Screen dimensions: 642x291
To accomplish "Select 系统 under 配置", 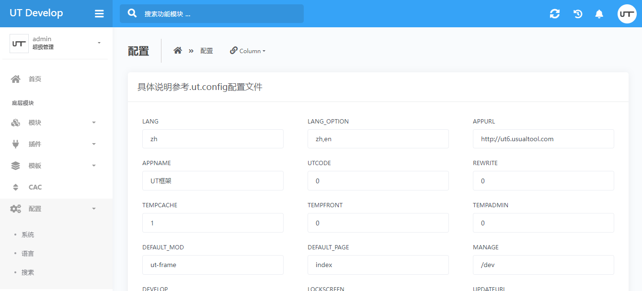I will pos(28,235).
